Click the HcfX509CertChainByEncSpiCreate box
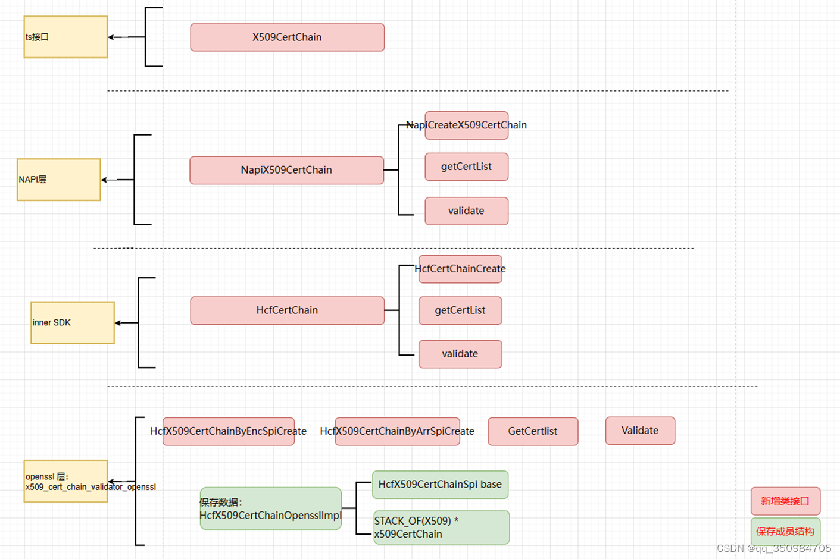The image size is (840, 559). coord(229,431)
